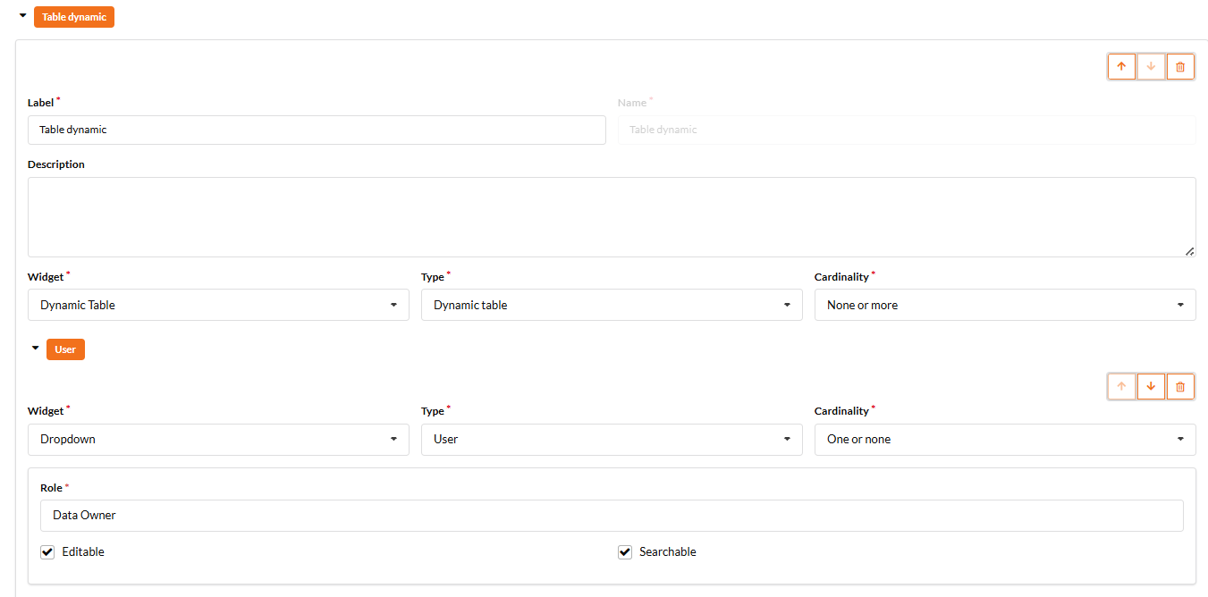The image size is (1208, 597).
Task: Click inside the Description text area
Action: 612,217
